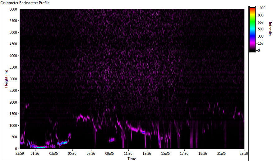Pick the magenta region of color ramp
This screenshot has width=273, height=161.
[x=252, y=42]
